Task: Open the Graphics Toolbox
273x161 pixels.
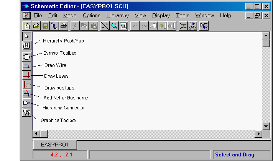Action: [x=26, y=112]
